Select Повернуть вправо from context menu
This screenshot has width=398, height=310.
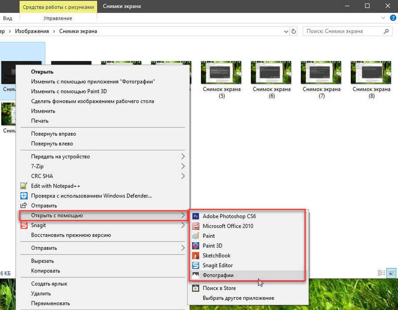53,134
